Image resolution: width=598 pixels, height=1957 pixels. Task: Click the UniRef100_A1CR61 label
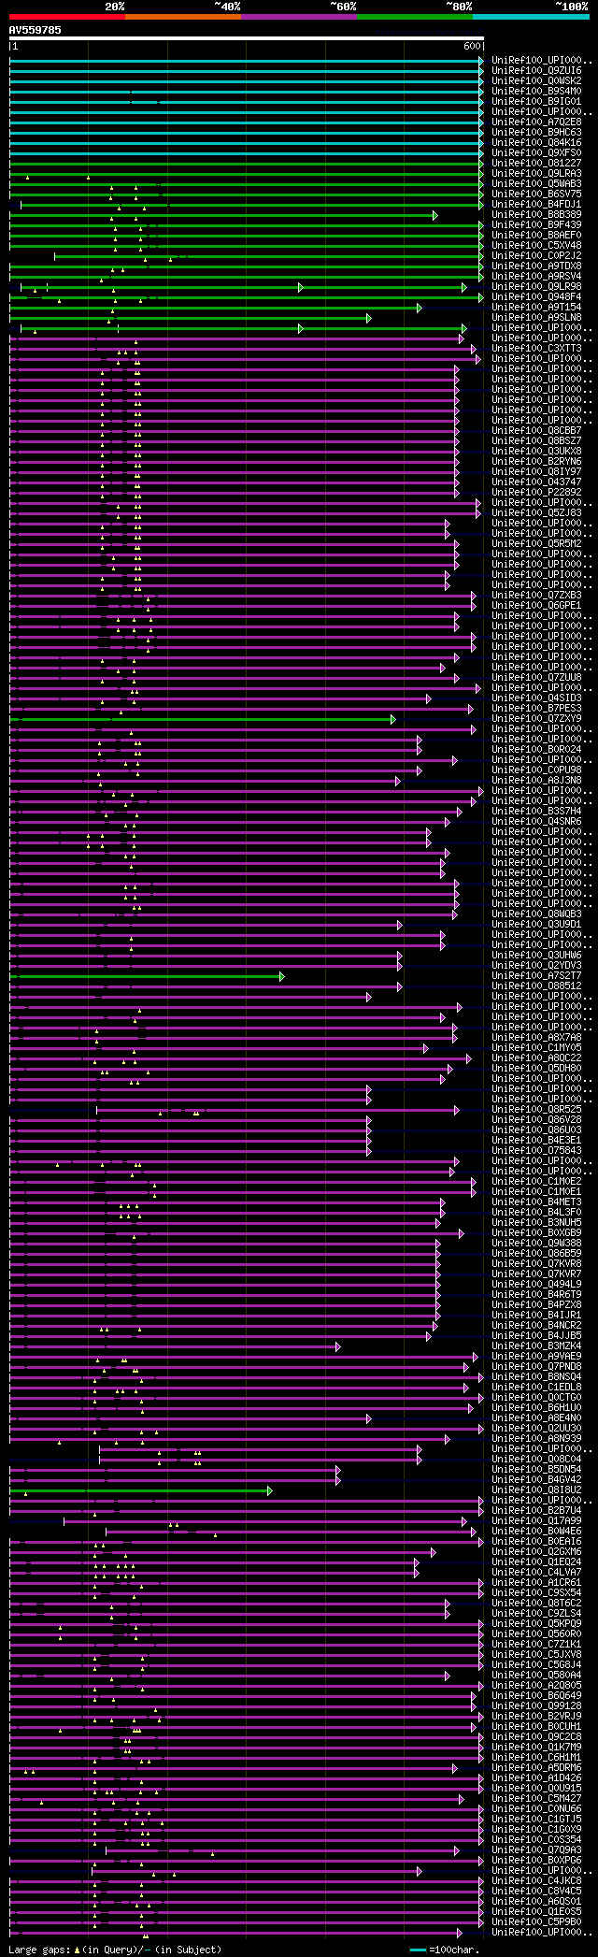(x=536, y=1583)
